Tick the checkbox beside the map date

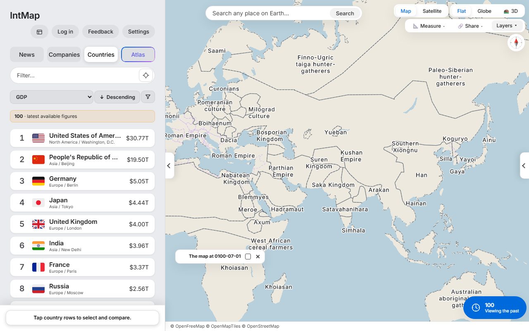248,257
